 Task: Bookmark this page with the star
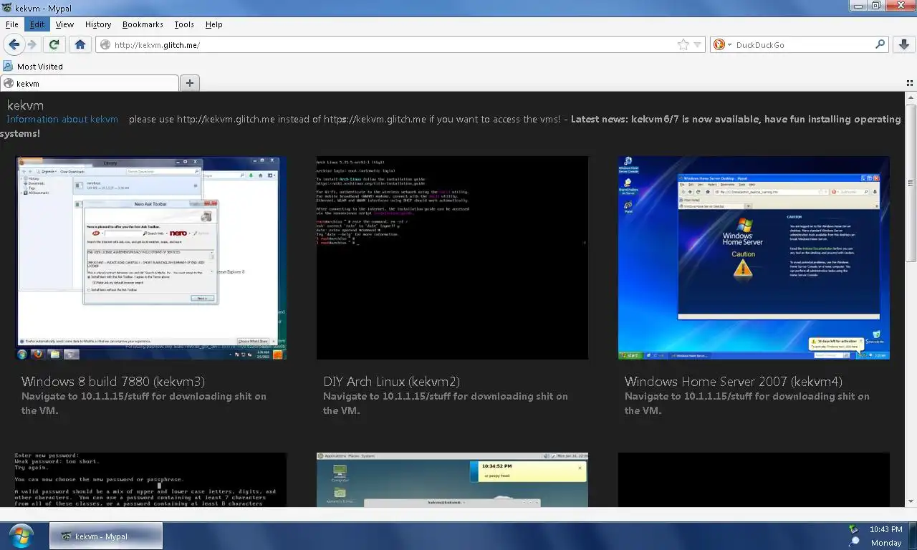(x=683, y=44)
